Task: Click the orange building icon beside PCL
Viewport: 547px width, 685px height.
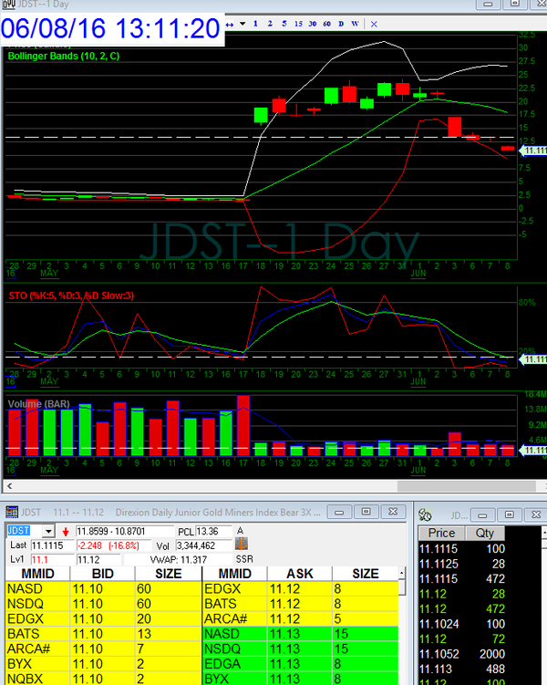Action: click(241, 545)
